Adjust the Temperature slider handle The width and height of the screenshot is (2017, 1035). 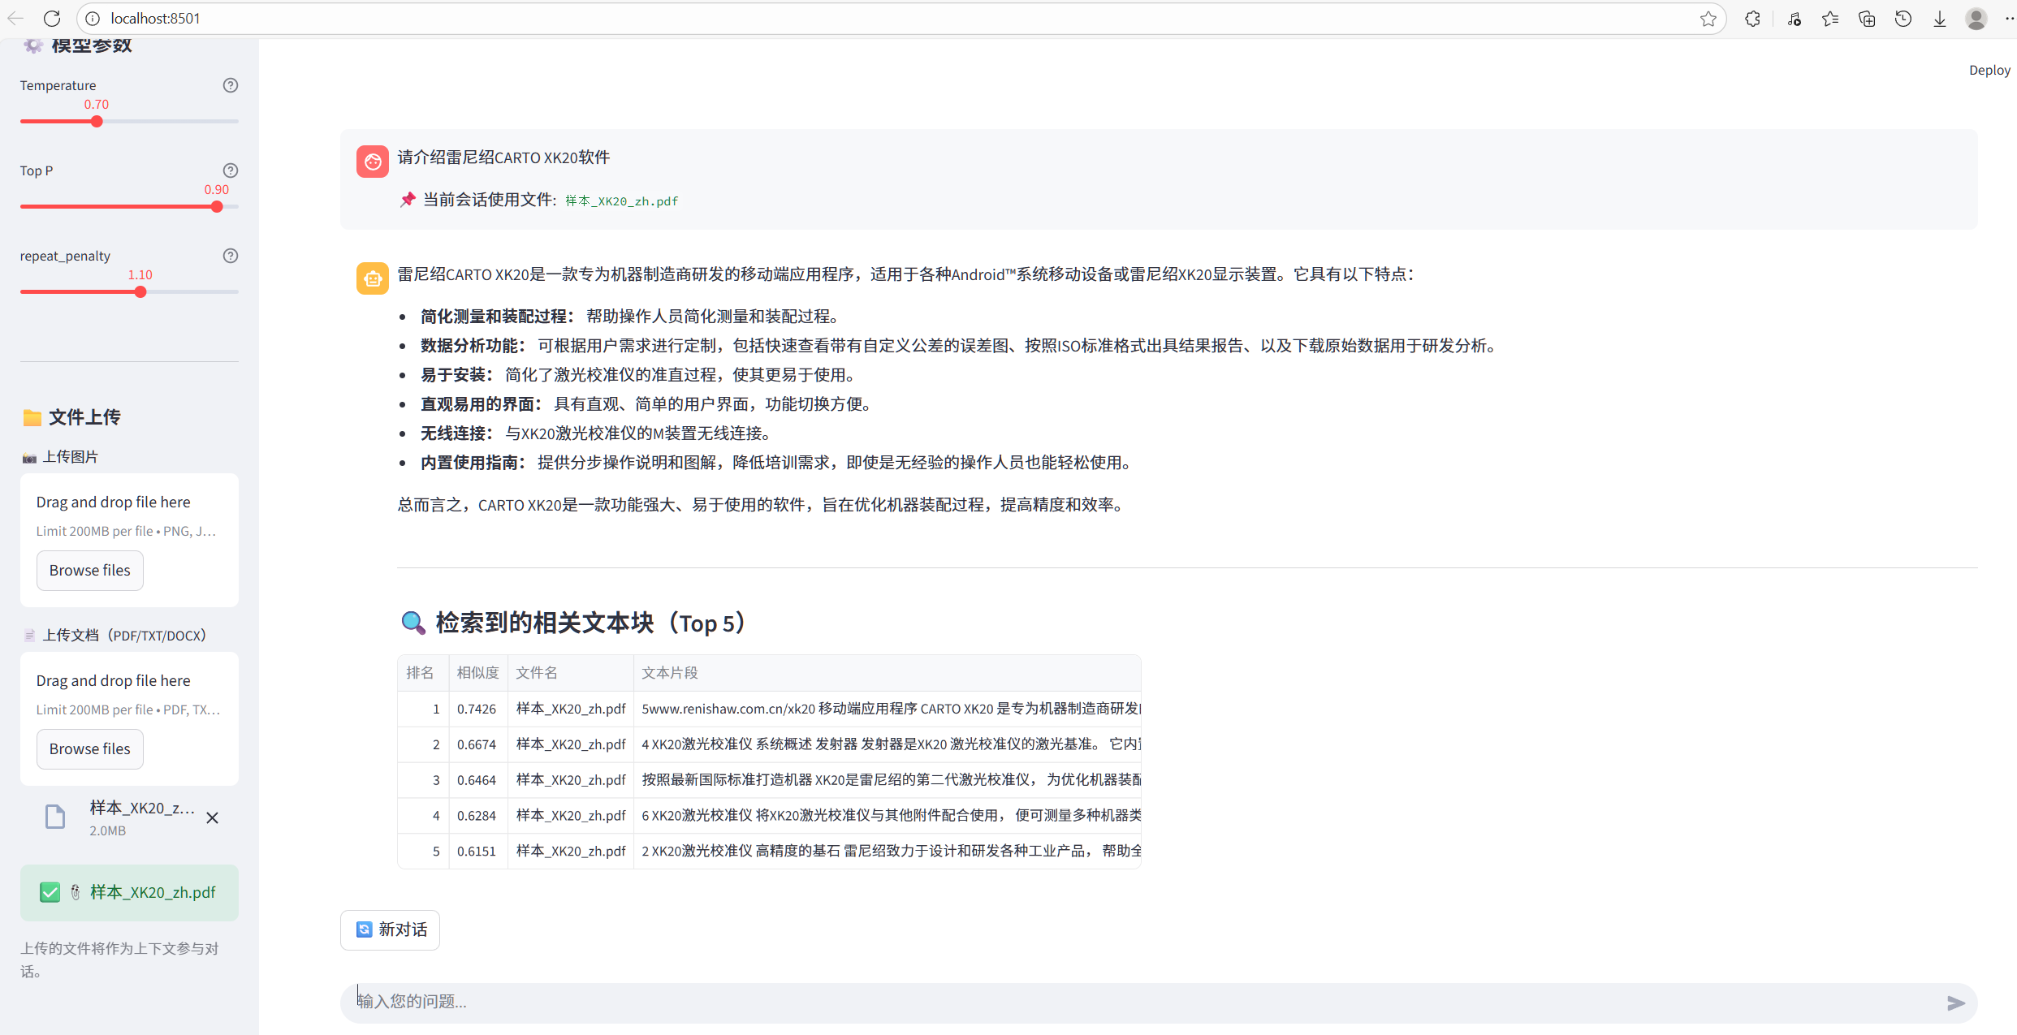click(97, 122)
